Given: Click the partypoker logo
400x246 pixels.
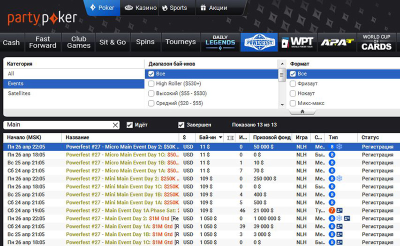Looking at the screenshot, I should click(42, 18).
